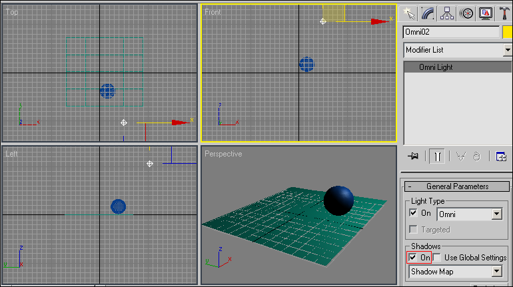Enable Use Global Settings checkbox
513x287 pixels.
point(437,257)
